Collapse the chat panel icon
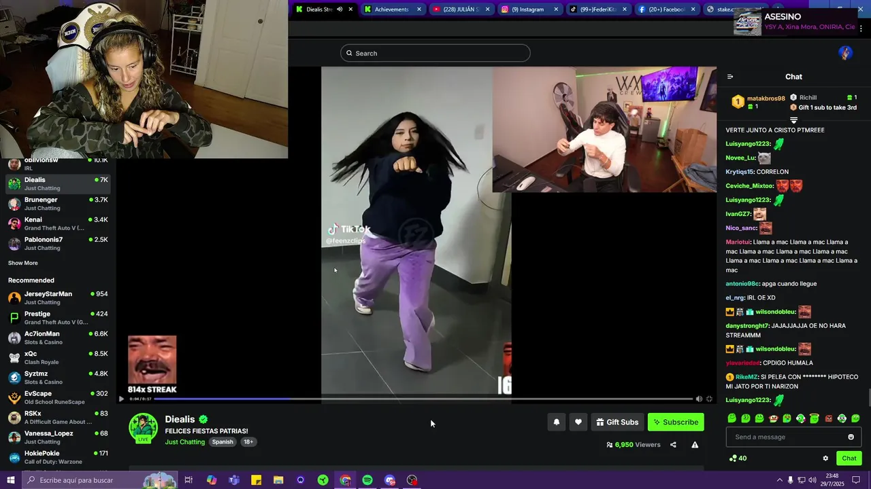The width and height of the screenshot is (871, 489). (730, 77)
